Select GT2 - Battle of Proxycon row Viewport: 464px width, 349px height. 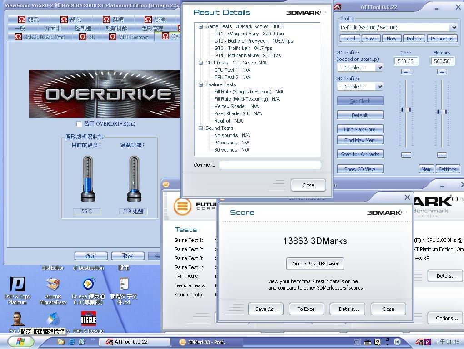point(254,41)
